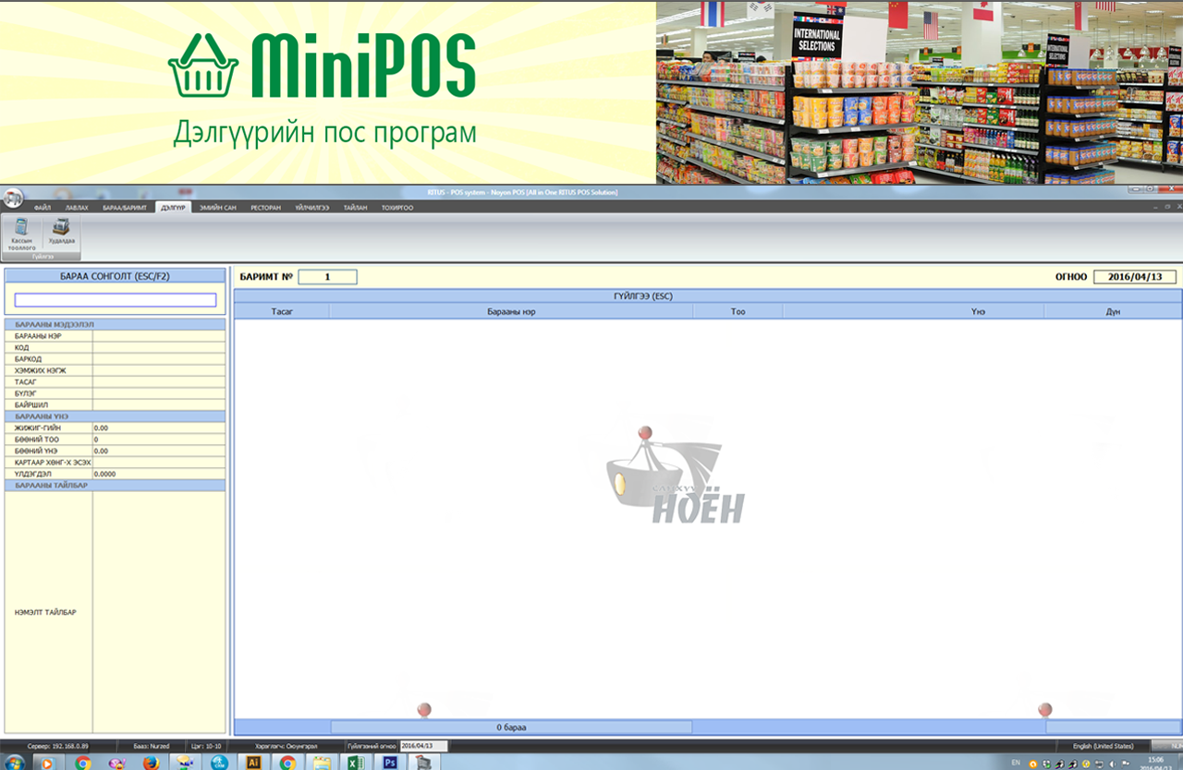1183x770 pixels.
Task: Open the БАРАА/БАРИМТ ribbon tab
Action: pyautogui.click(x=125, y=208)
